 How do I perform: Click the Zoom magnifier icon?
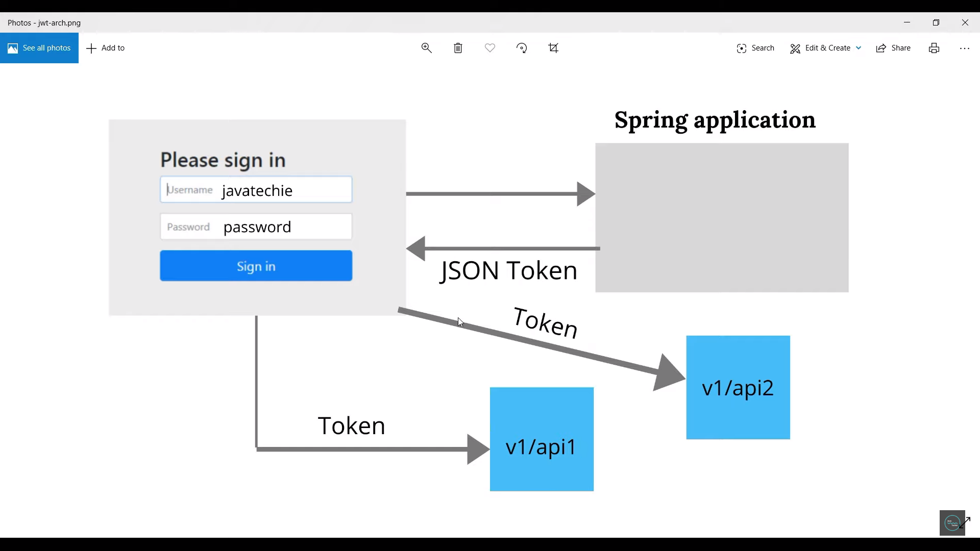coord(427,48)
